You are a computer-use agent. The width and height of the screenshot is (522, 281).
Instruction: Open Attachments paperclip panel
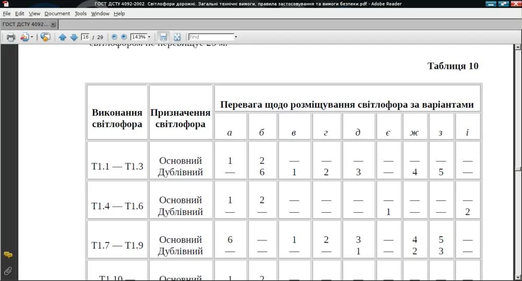coord(8,271)
